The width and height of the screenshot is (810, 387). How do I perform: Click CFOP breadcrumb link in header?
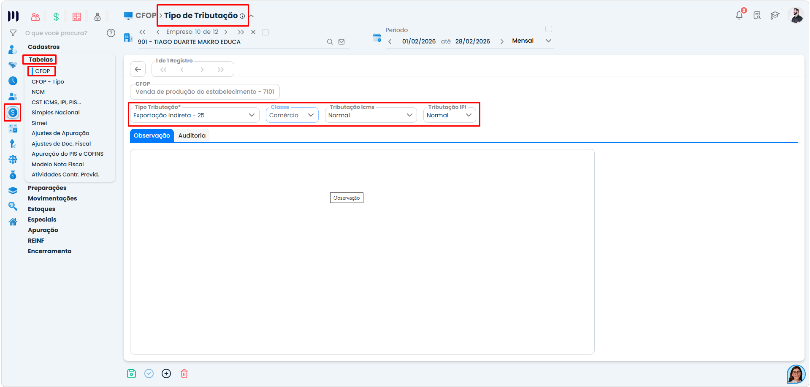click(146, 16)
